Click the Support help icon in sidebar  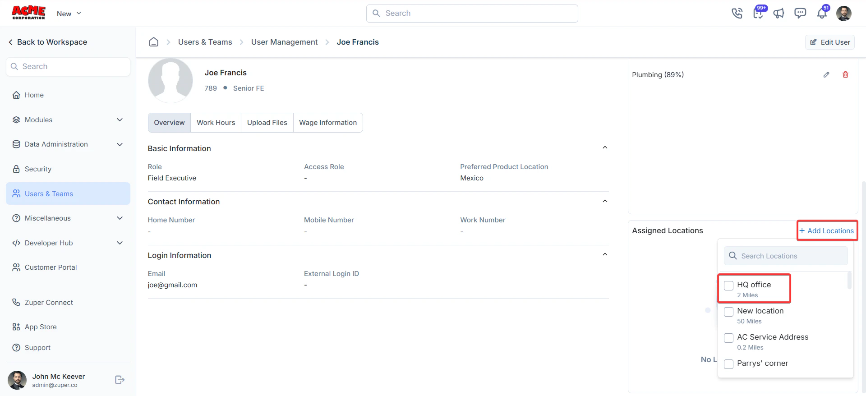pos(16,348)
